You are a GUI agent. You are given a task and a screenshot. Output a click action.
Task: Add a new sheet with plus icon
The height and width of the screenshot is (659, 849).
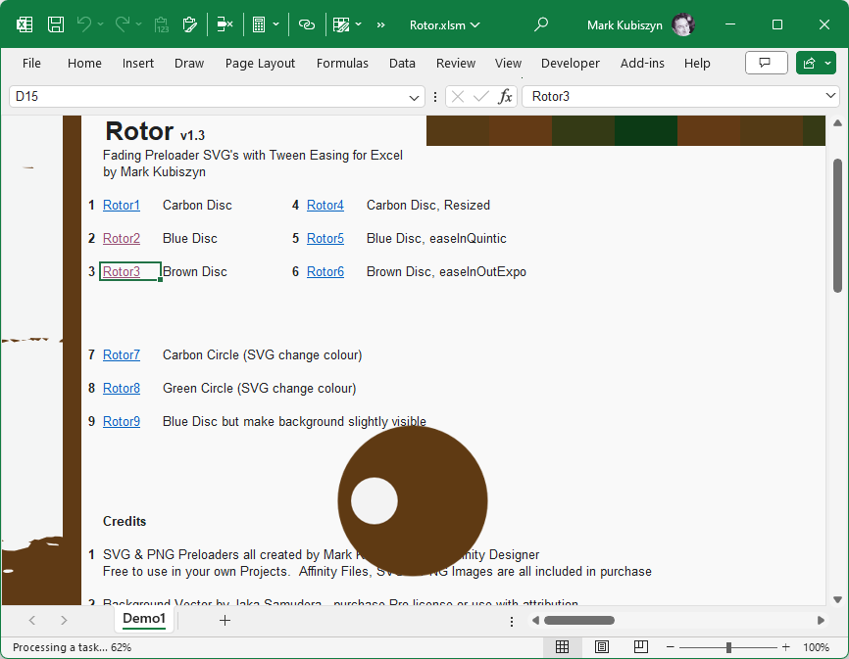225,620
